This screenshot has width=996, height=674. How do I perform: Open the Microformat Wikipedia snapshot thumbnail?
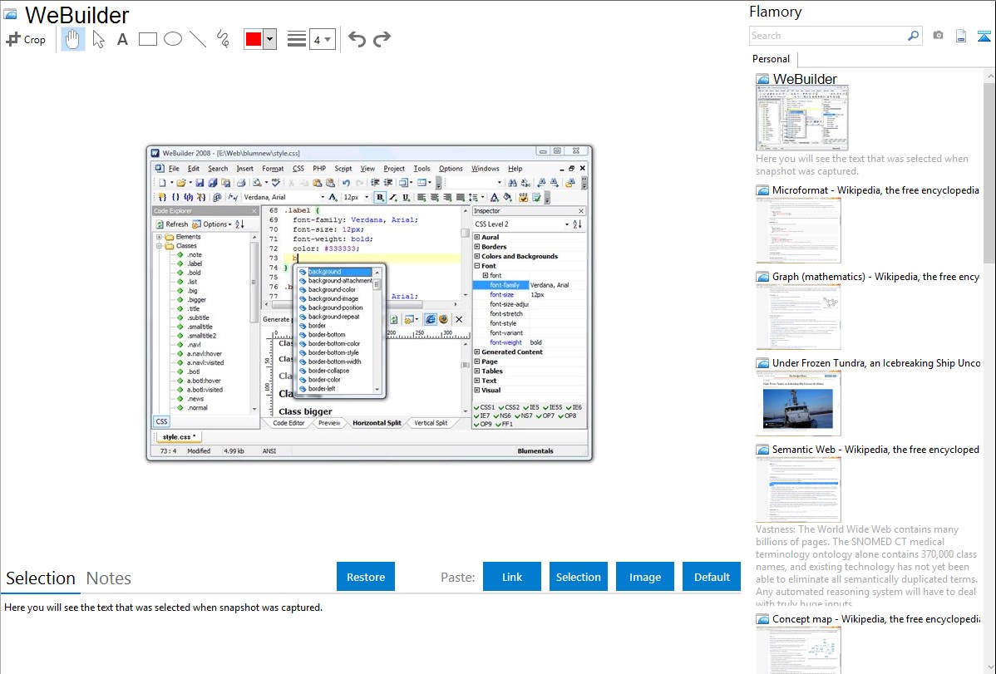tap(798, 230)
